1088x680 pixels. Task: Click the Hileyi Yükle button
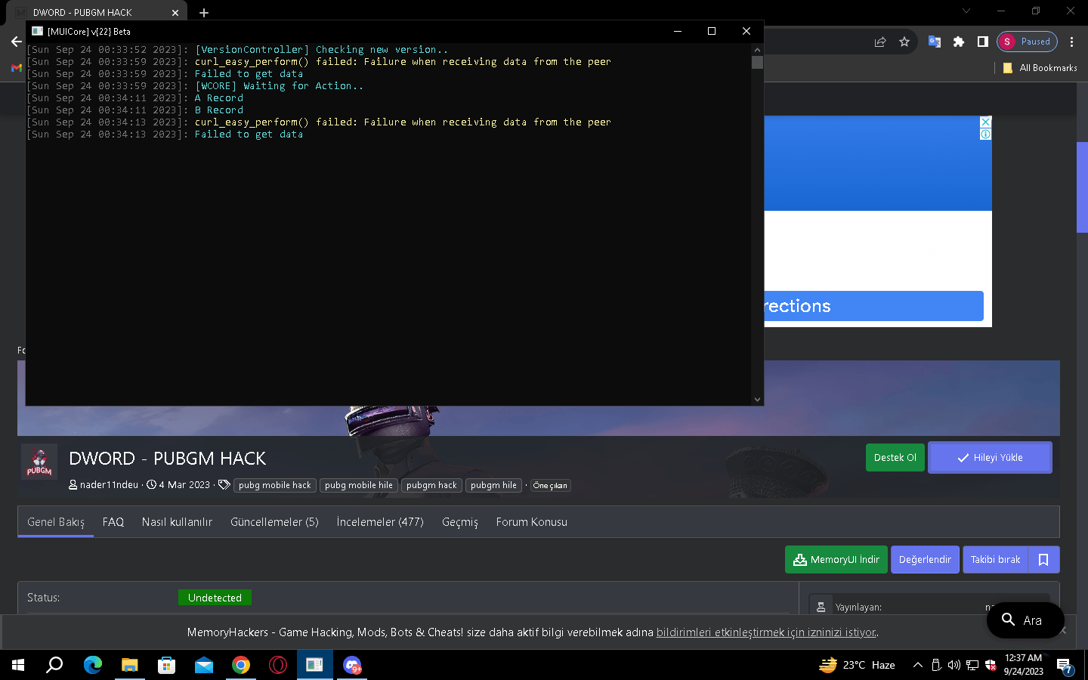[x=990, y=458]
